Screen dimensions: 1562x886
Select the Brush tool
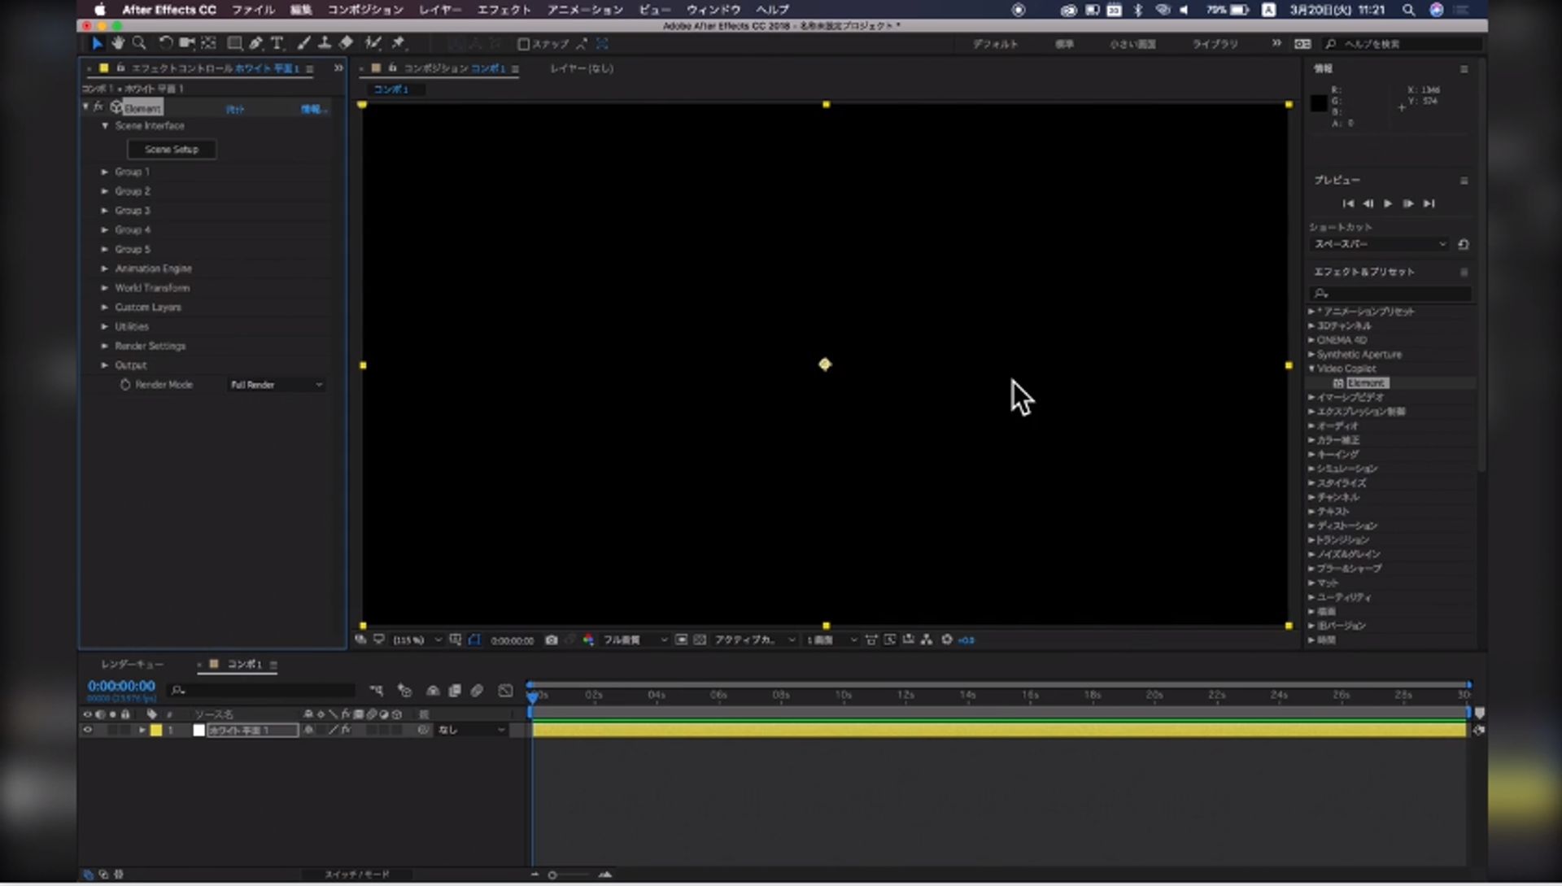(x=303, y=44)
